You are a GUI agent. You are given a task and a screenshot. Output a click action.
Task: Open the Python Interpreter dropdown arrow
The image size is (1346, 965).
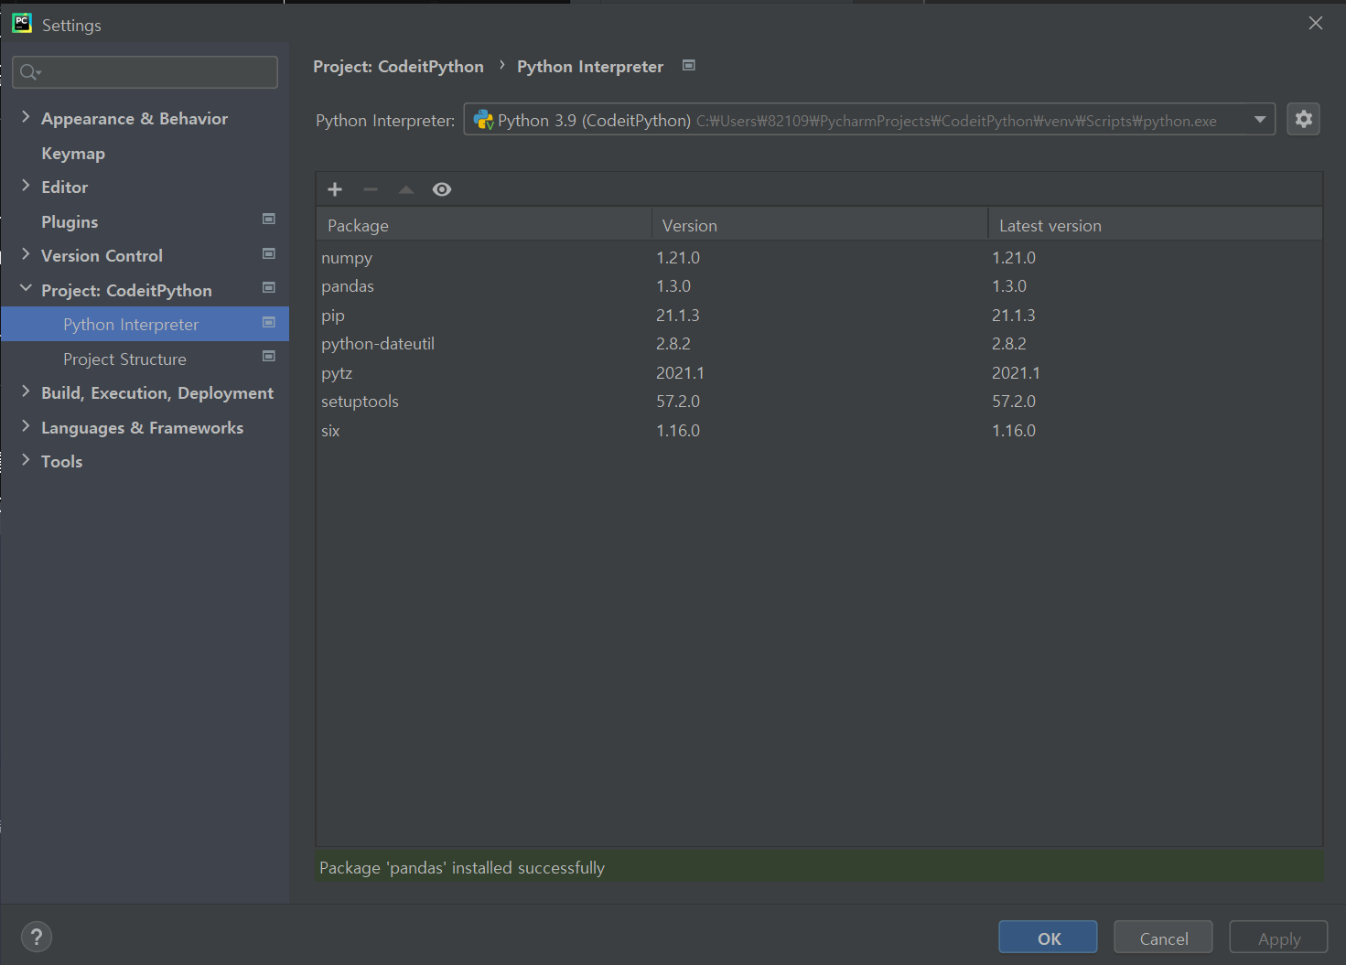tap(1260, 120)
